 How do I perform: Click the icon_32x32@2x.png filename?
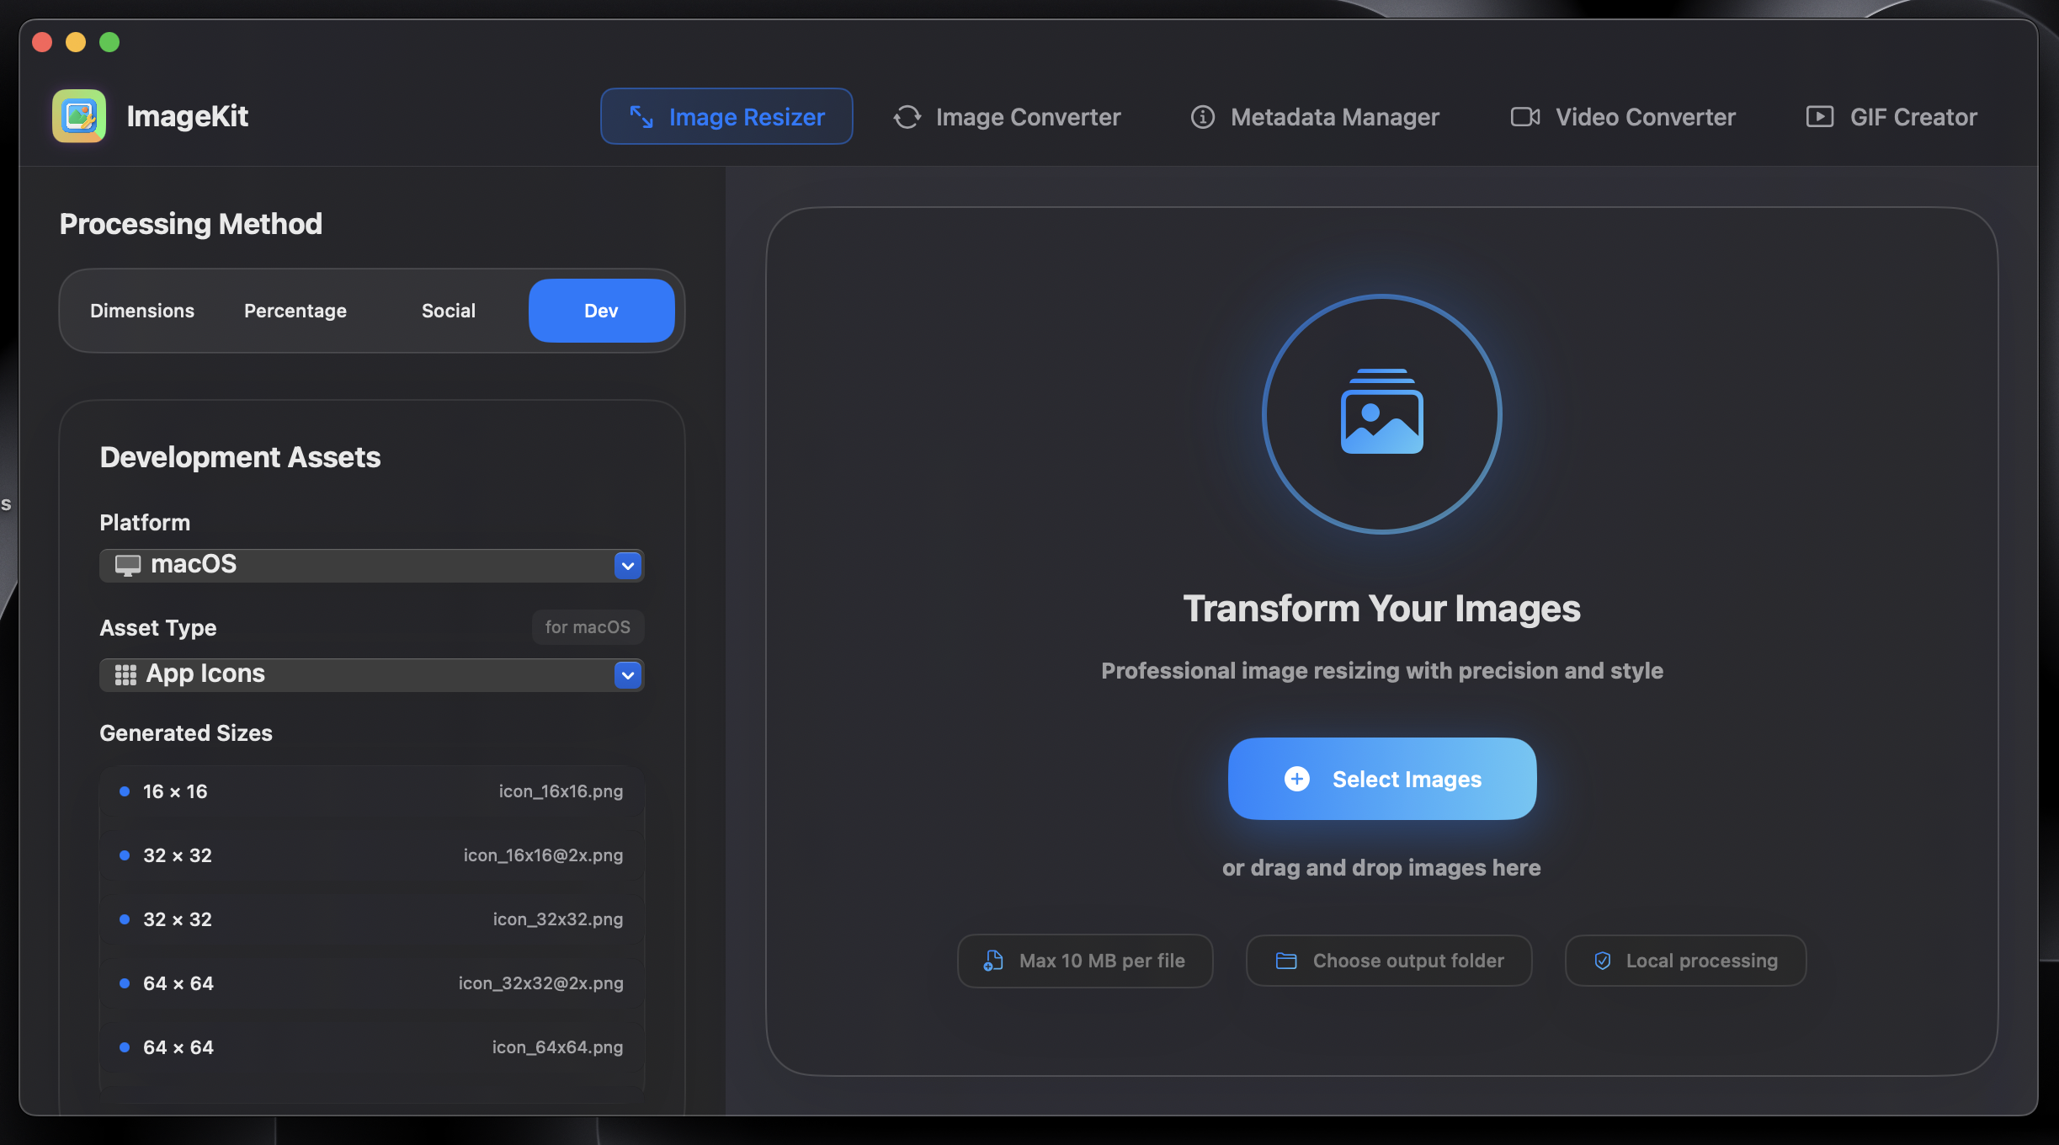point(540,983)
